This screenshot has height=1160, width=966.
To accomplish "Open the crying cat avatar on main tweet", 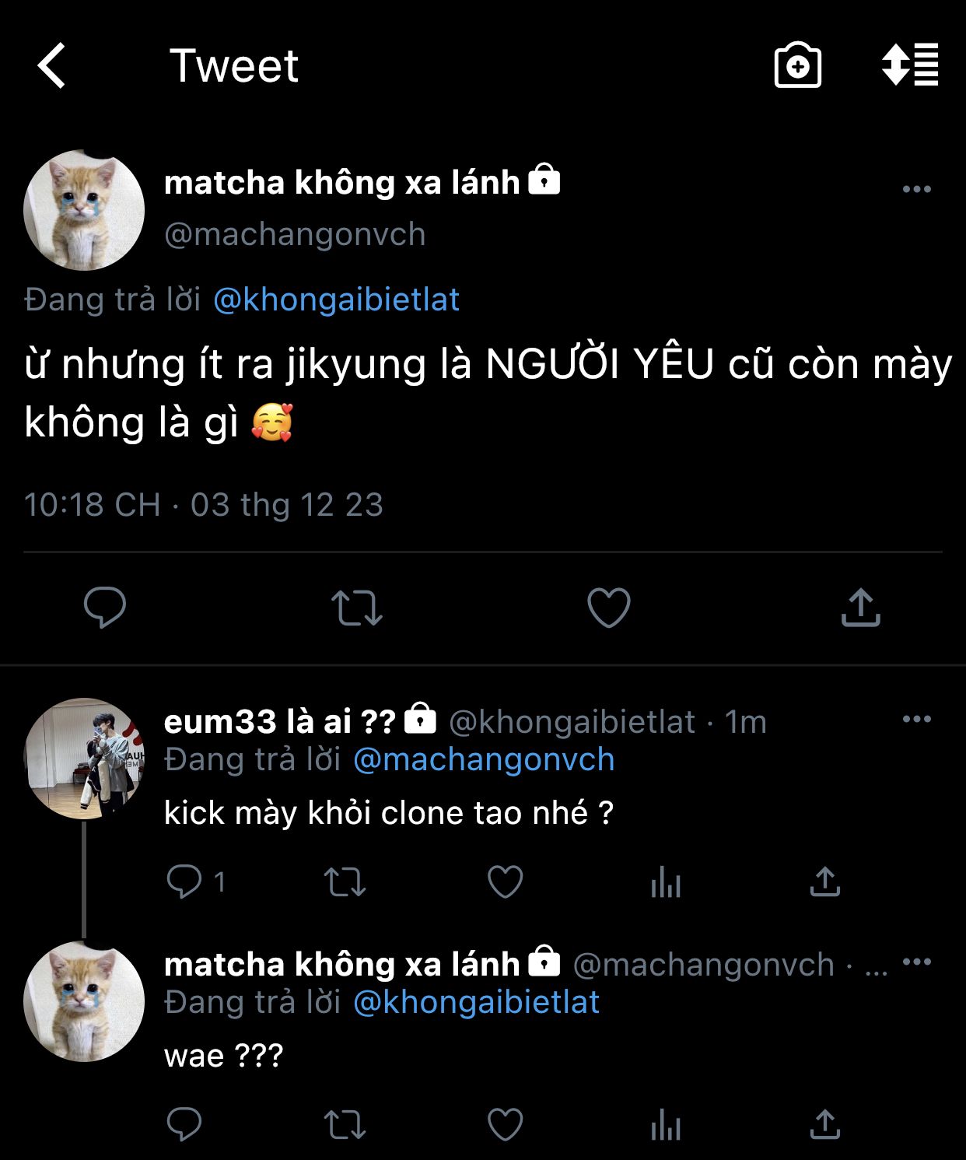I will 84,211.
